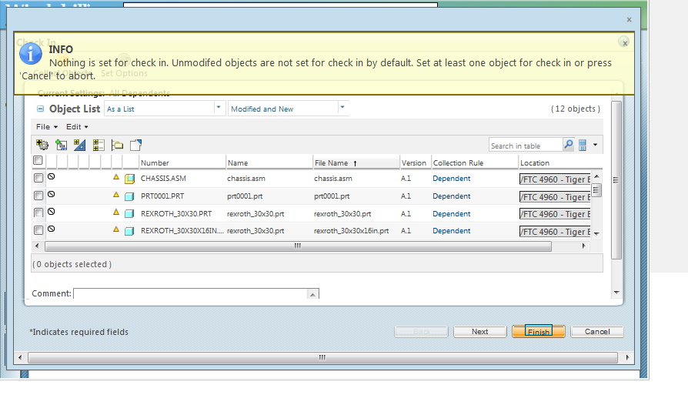Focus the Search in table field
688x405 pixels.
tap(525, 146)
